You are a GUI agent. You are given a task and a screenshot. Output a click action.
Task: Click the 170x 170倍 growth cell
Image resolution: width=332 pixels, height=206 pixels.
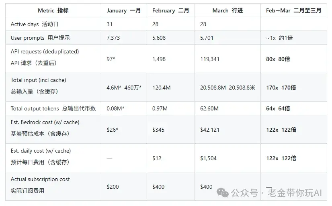[x=281, y=88]
